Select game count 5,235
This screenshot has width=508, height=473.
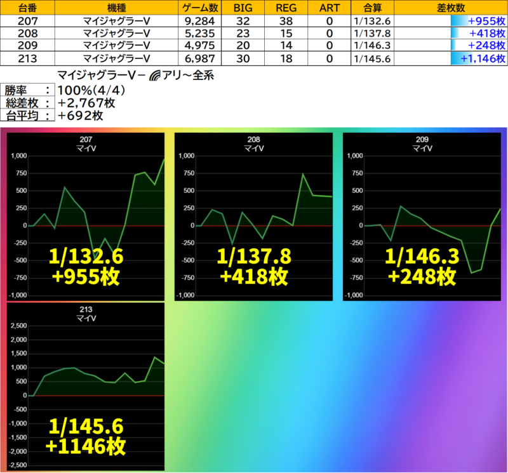coord(199,34)
